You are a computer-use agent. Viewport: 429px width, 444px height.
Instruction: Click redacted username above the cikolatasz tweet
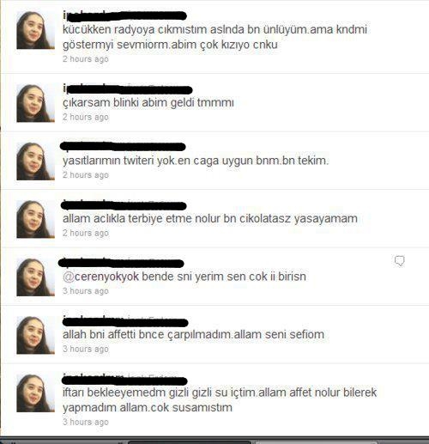coord(124,205)
